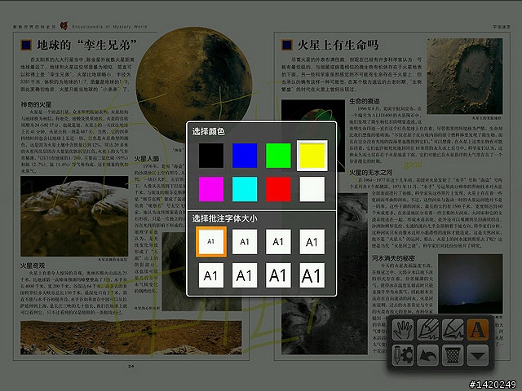The image size is (522, 391).
Task: Tap the large Mars globe image
Action: 194,85
